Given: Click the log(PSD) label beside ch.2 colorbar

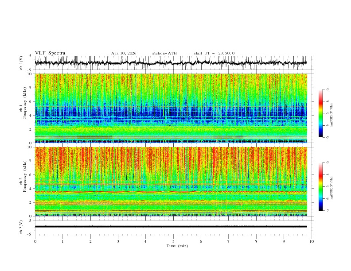Looking at the screenshot, I should (332, 188).
